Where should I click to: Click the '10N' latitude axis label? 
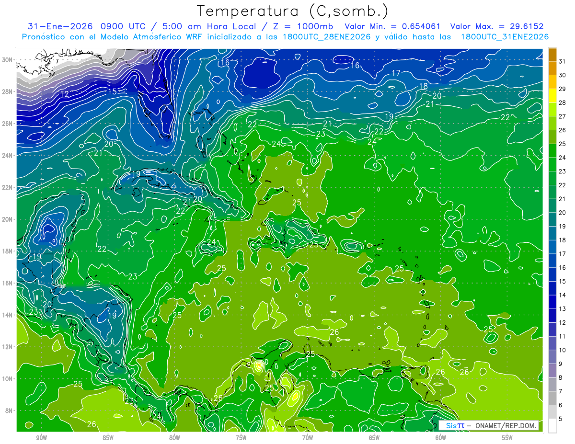pos(8,378)
